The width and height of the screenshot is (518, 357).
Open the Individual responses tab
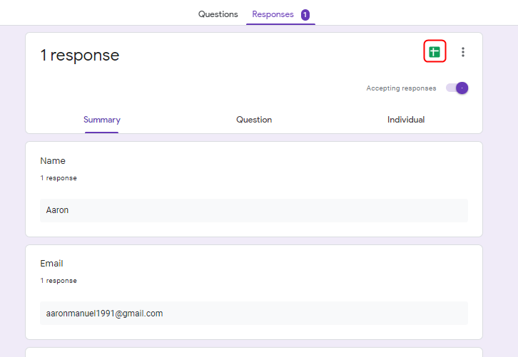coord(406,120)
